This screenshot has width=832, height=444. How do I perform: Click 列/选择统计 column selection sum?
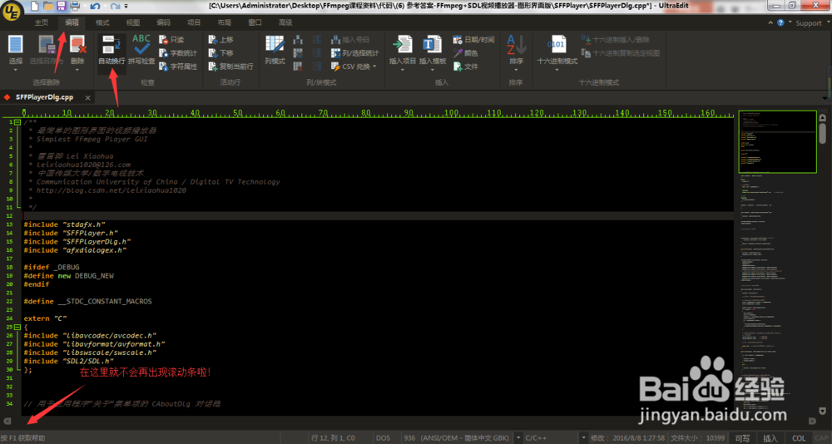coord(354,53)
